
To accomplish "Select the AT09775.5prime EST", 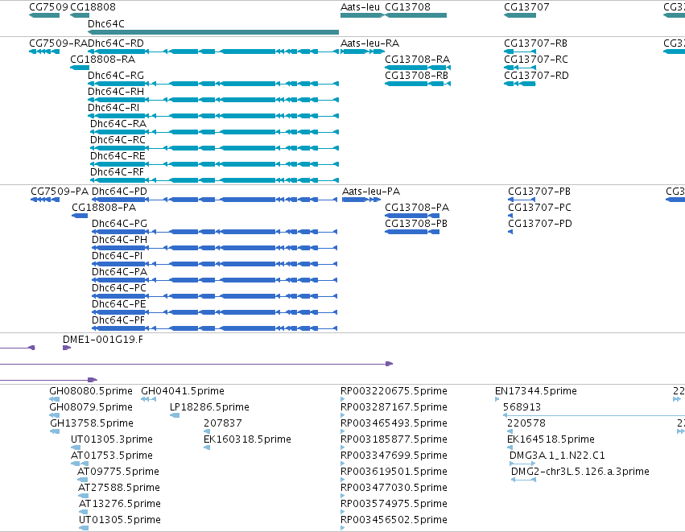I will pyautogui.click(x=83, y=480).
